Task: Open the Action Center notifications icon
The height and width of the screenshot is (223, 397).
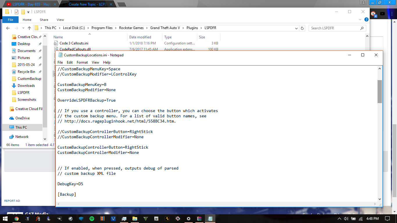Action: 387,219
